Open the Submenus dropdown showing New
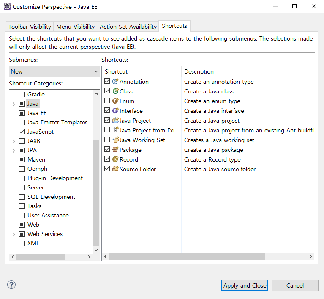Screen dimensions: 324x299 [x=54, y=71]
